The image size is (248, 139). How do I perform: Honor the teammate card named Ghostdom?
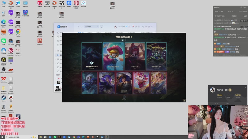pyautogui.click(x=92, y=56)
